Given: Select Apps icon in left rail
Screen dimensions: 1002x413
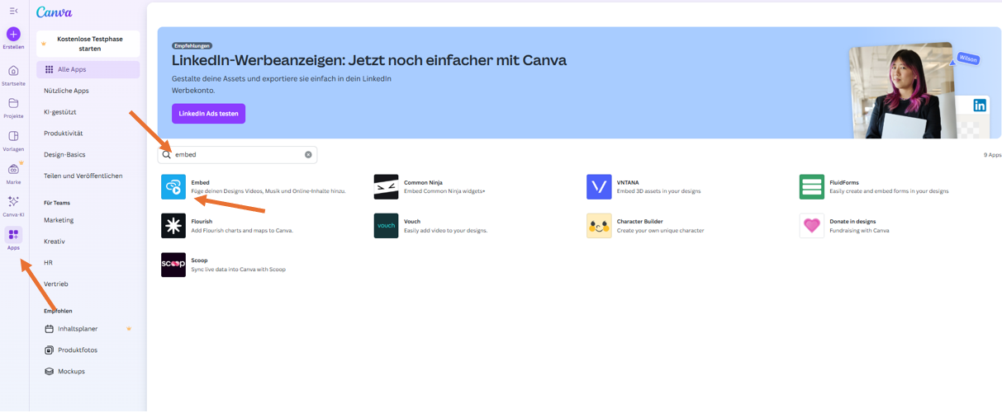Looking at the screenshot, I should 13,235.
